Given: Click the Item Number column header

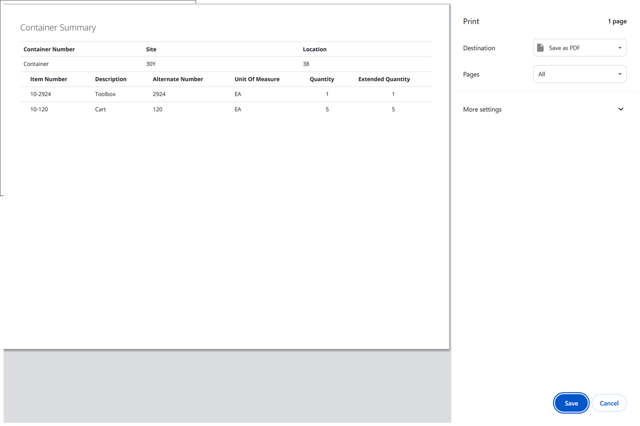Looking at the screenshot, I should (x=48, y=79).
